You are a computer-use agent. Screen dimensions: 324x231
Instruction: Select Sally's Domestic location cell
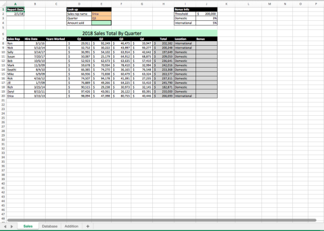click(185, 52)
